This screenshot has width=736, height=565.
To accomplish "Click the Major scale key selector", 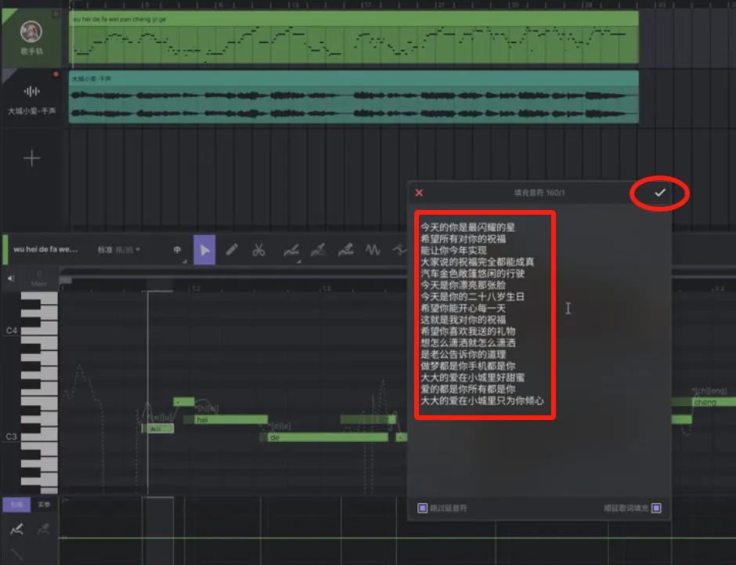I will click(39, 280).
